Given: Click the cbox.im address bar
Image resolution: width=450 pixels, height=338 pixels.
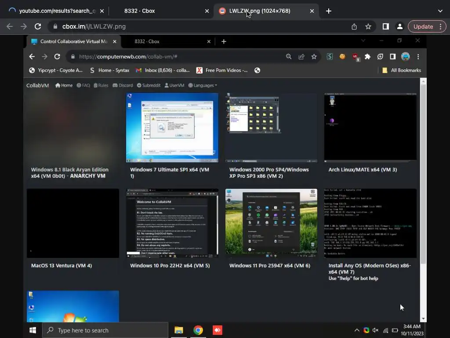Looking at the screenshot, I should (198, 26).
